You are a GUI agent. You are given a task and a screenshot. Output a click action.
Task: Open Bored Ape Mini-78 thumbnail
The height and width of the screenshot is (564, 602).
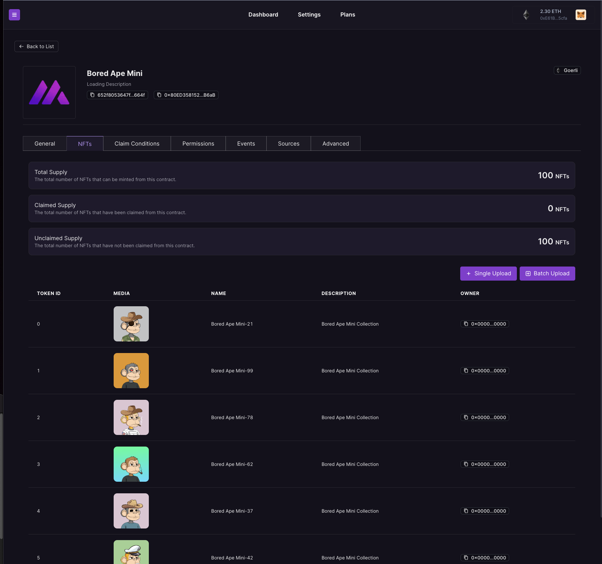[131, 417]
